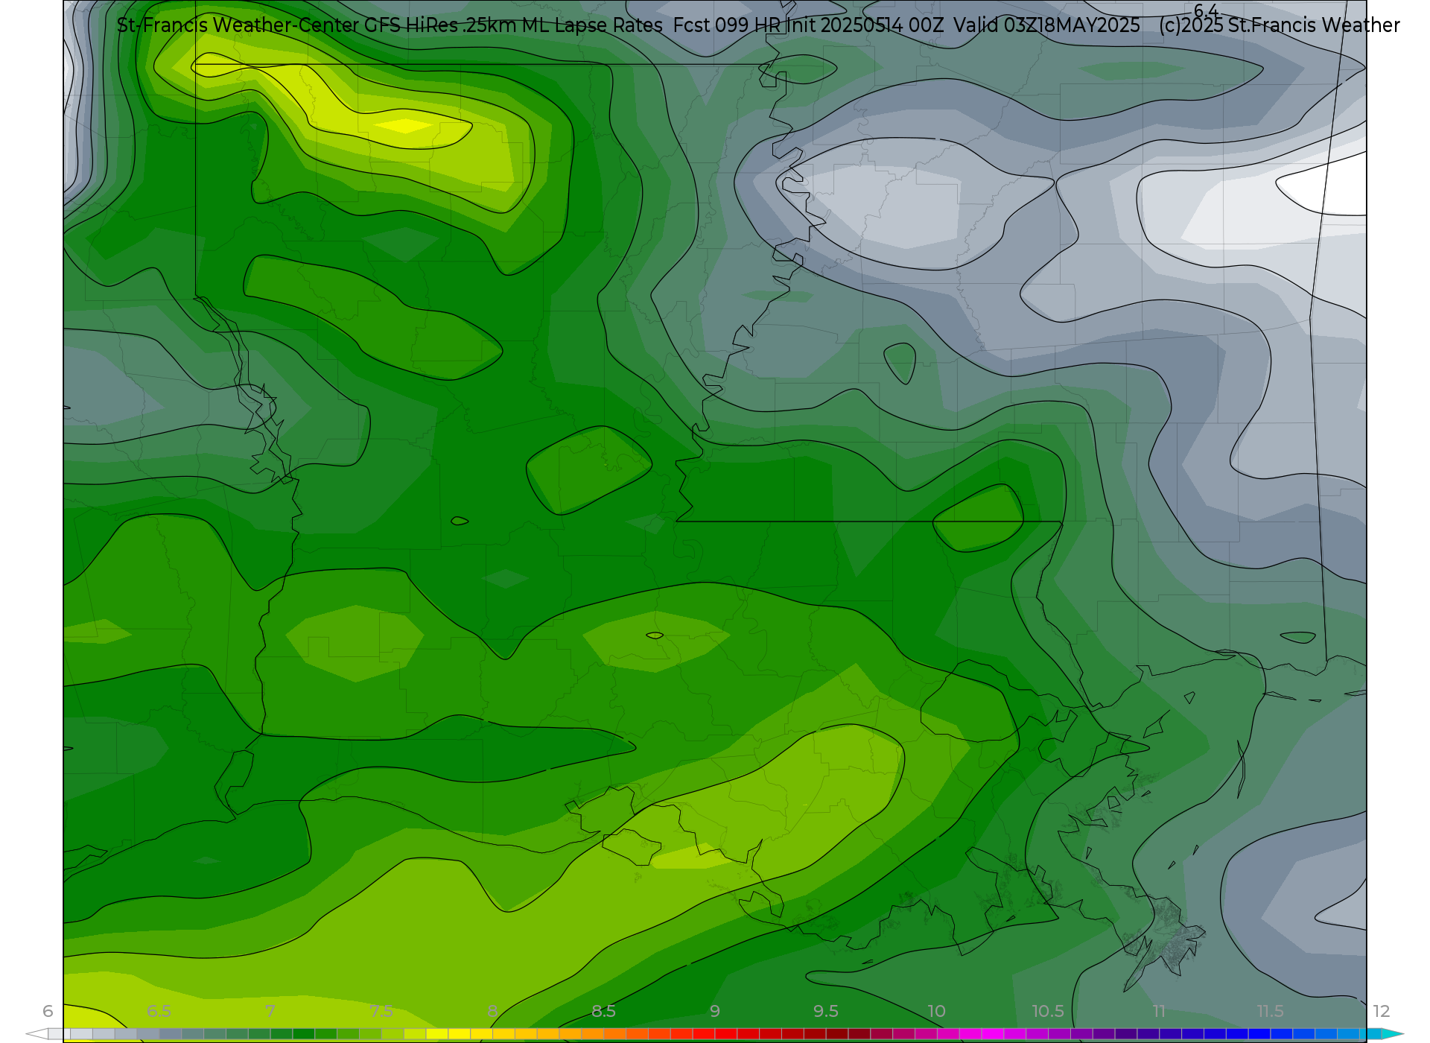This screenshot has width=1430, height=1043.
Task: Click the colorbar label "7.5"
Action: tap(381, 1011)
